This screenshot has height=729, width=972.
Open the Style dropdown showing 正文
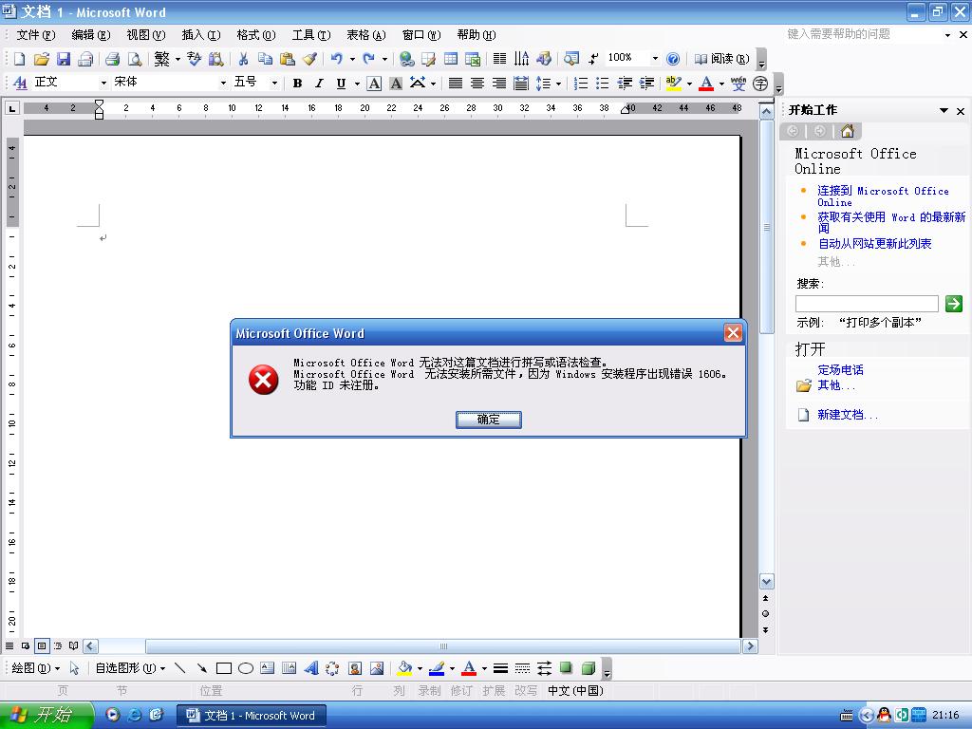pos(103,84)
